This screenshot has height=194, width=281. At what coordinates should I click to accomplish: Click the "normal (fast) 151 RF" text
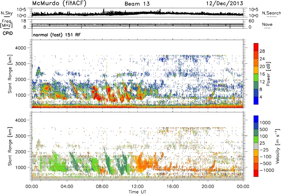tap(57, 35)
